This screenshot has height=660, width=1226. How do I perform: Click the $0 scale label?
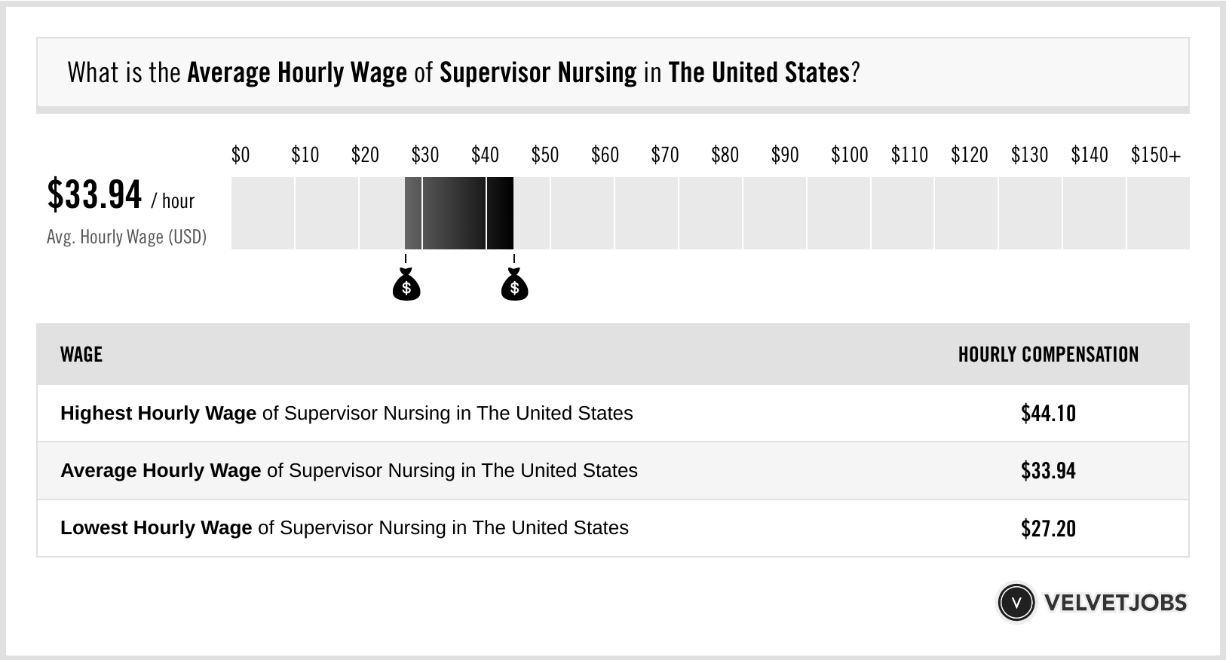point(241,155)
